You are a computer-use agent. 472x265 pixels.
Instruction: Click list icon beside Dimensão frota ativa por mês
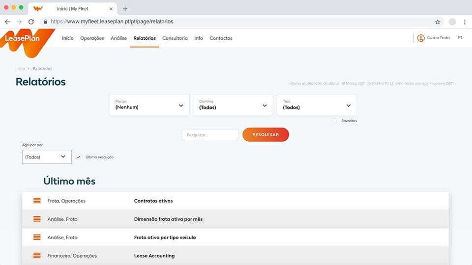(37, 219)
